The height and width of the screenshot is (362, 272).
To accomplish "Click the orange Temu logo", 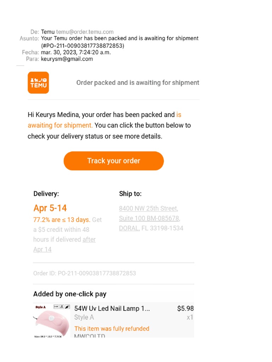I will 38,83.
